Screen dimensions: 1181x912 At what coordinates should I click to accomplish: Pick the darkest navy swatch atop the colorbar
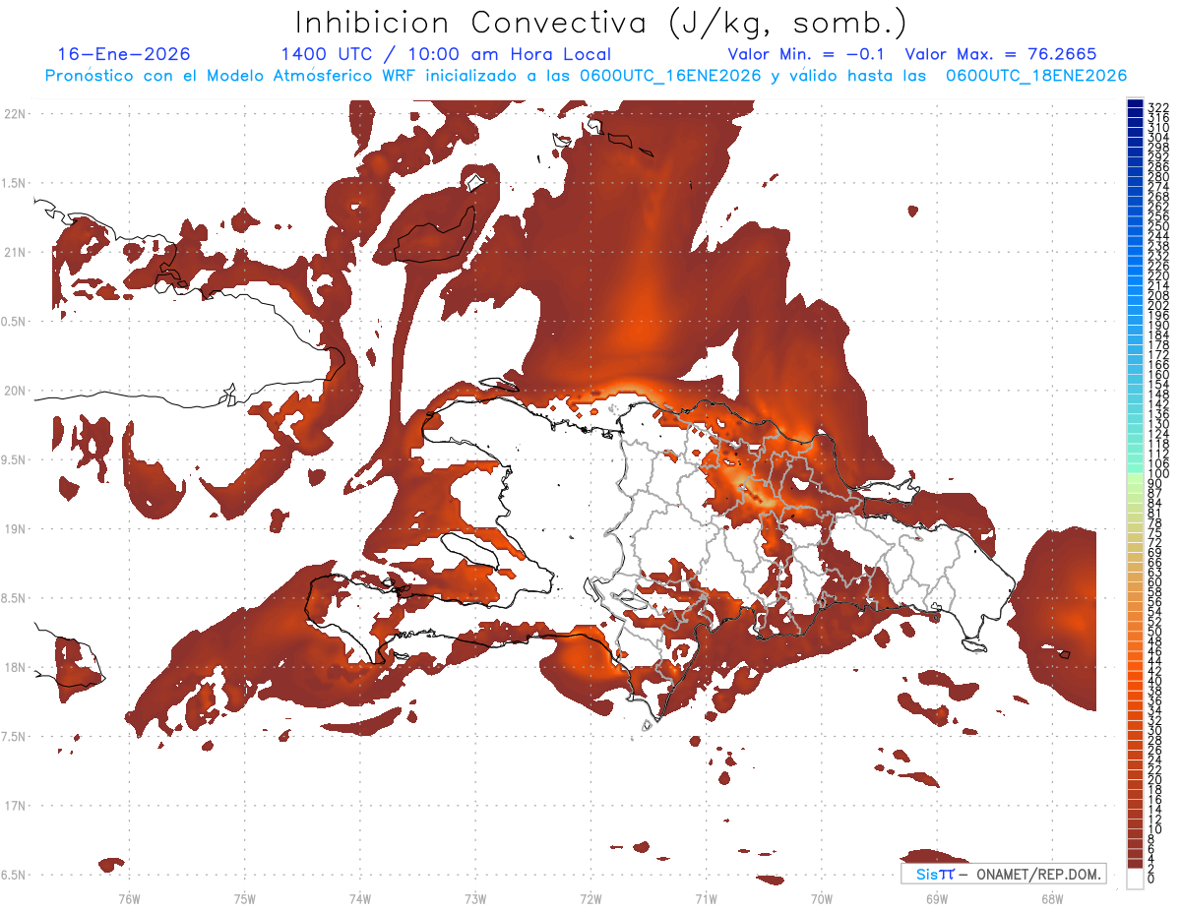(x=1135, y=103)
